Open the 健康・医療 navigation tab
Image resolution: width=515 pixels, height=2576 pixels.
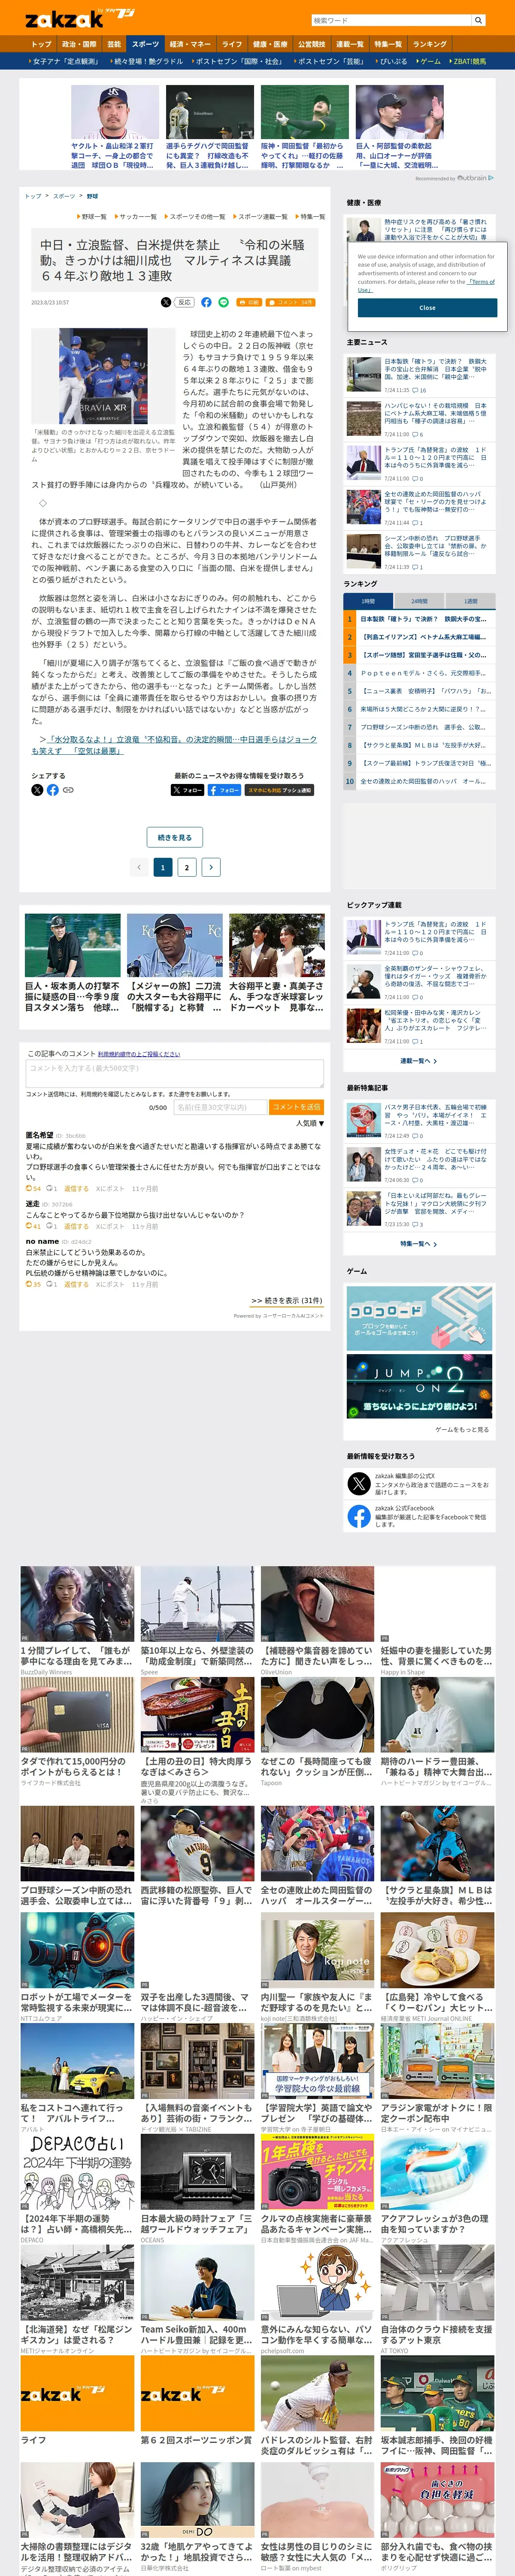pos(270,44)
